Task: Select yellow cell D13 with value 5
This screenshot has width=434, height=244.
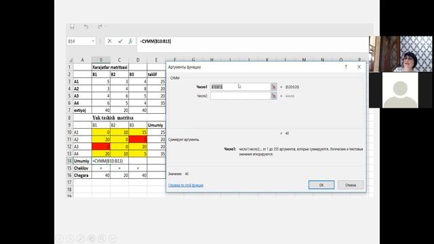Action: click(138, 154)
